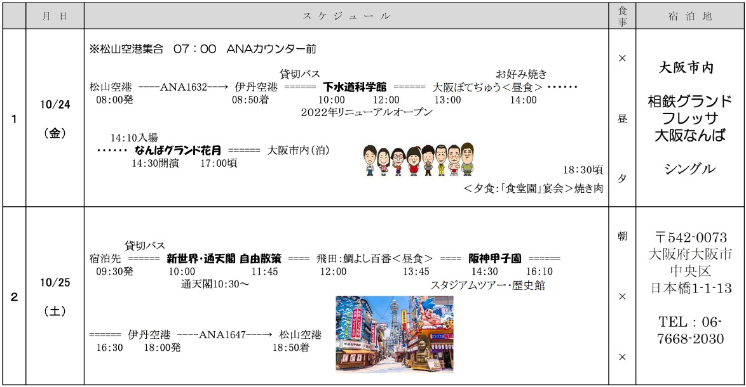Select the 宿泊地 column header

click(691, 17)
